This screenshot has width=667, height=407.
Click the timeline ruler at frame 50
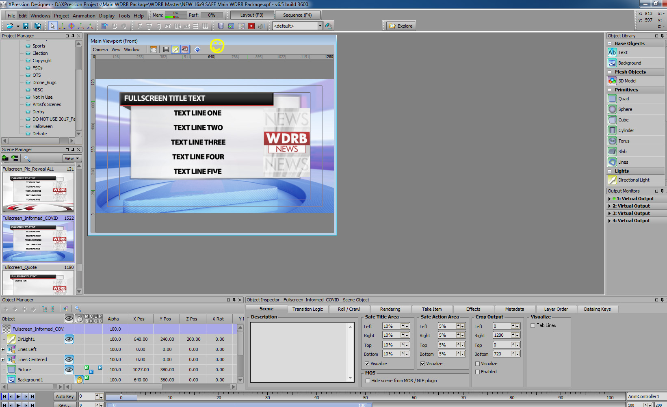pyautogui.click(x=366, y=398)
